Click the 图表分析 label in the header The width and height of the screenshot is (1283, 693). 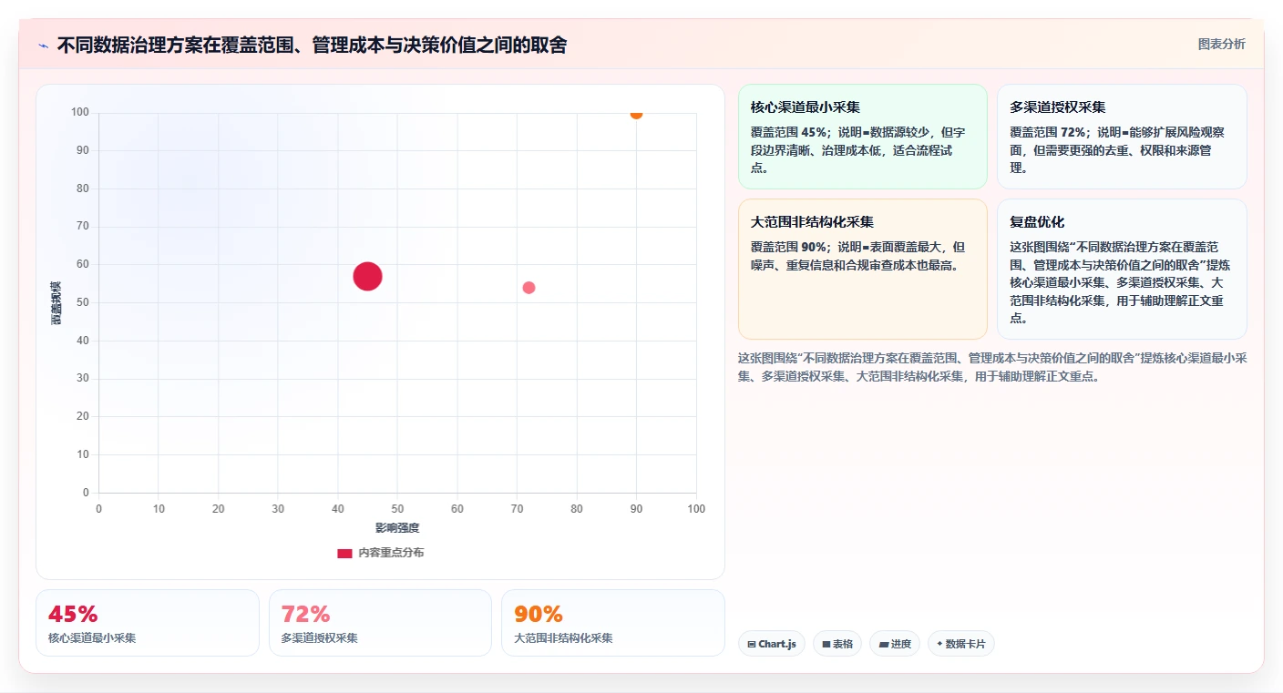pos(1221,45)
